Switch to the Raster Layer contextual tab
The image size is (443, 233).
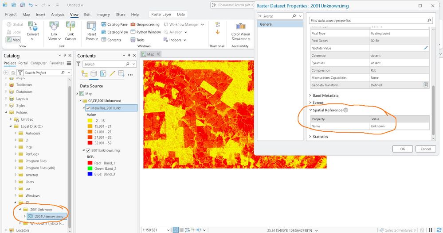[x=161, y=14]
